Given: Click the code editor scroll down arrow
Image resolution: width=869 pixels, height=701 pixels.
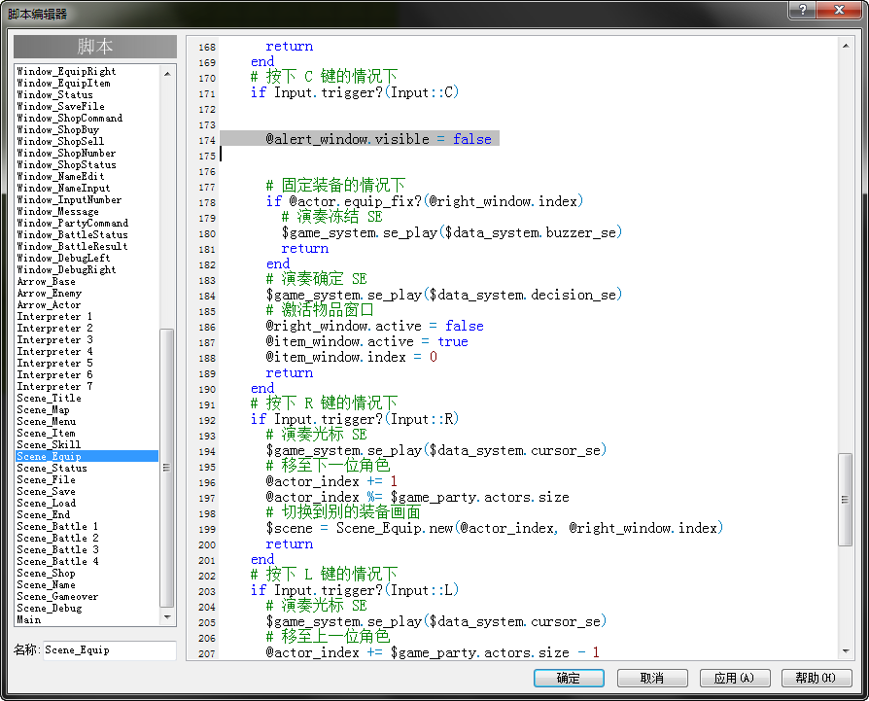Looking at the screenshot, I should tap(845, 651).
